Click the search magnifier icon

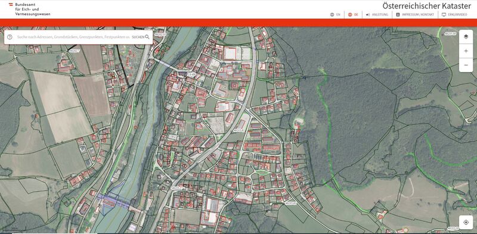pos(147,37)
